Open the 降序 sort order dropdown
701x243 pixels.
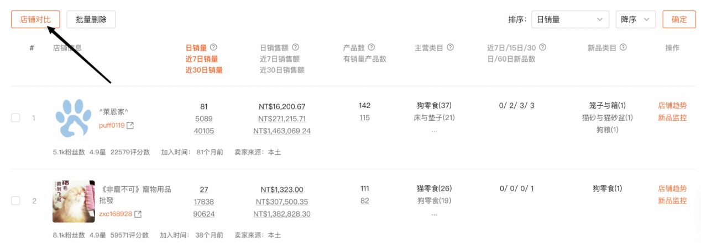pyautogui.click(x=636, y=19)
